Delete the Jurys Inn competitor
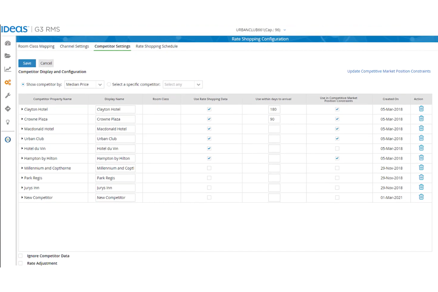 click(x=421, y=187)
